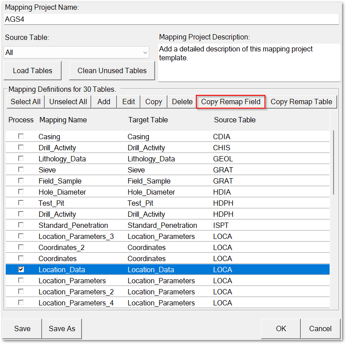346x344 pixels.
Task: Select the Standard_Penetration mapping name
Action: (x=73, y=226)
